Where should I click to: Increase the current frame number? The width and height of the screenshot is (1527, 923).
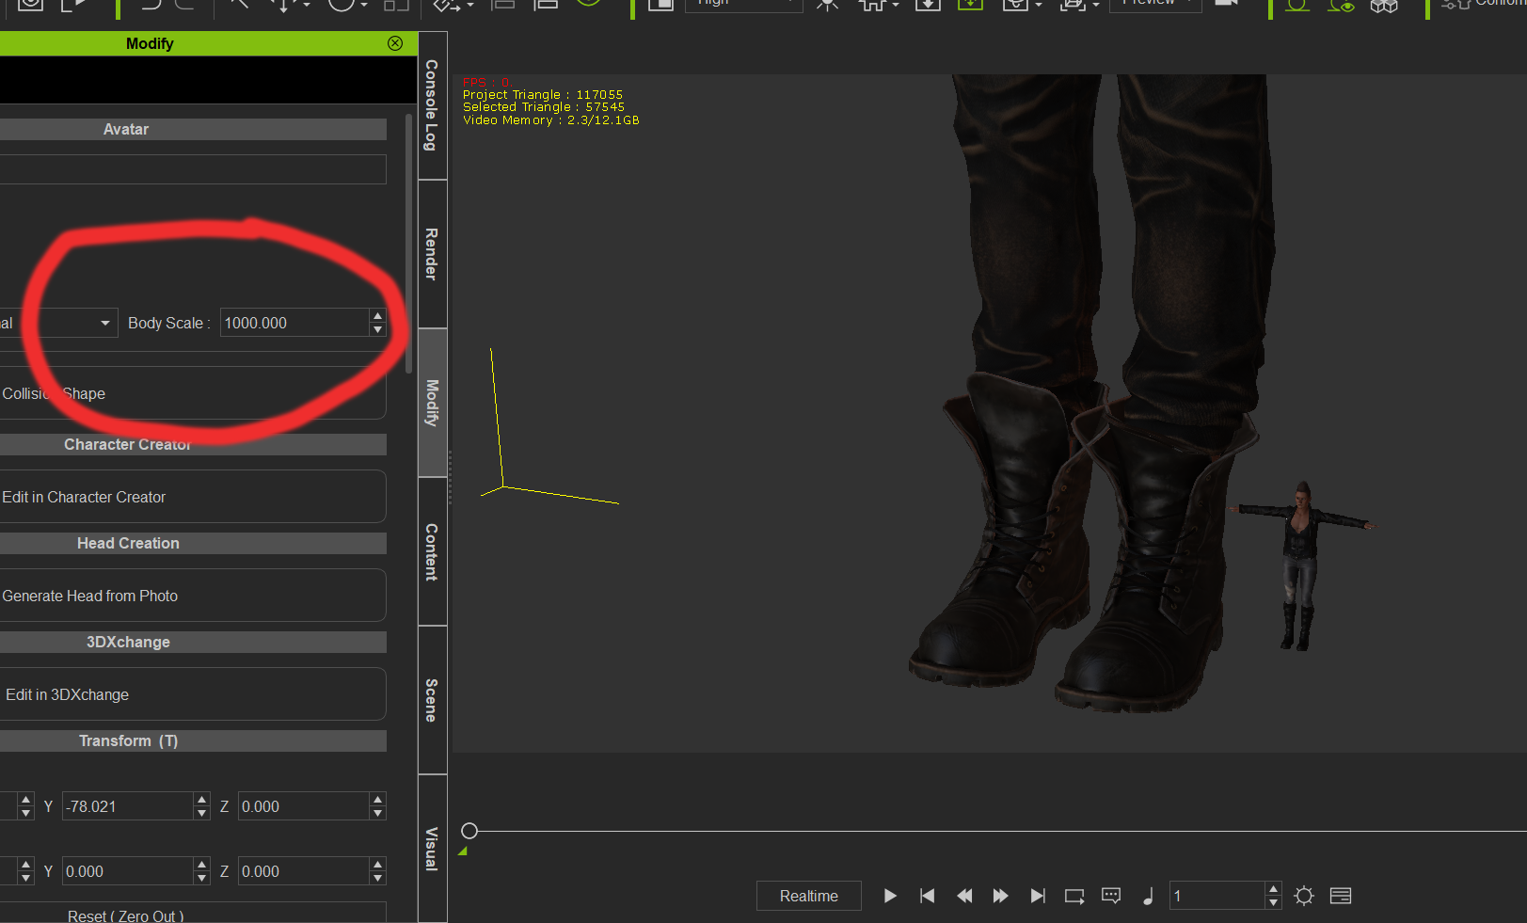(1273, 889)
